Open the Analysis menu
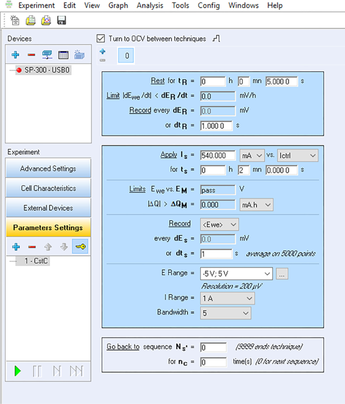Viewport: 345px width, 404px height. click(150, 5)
